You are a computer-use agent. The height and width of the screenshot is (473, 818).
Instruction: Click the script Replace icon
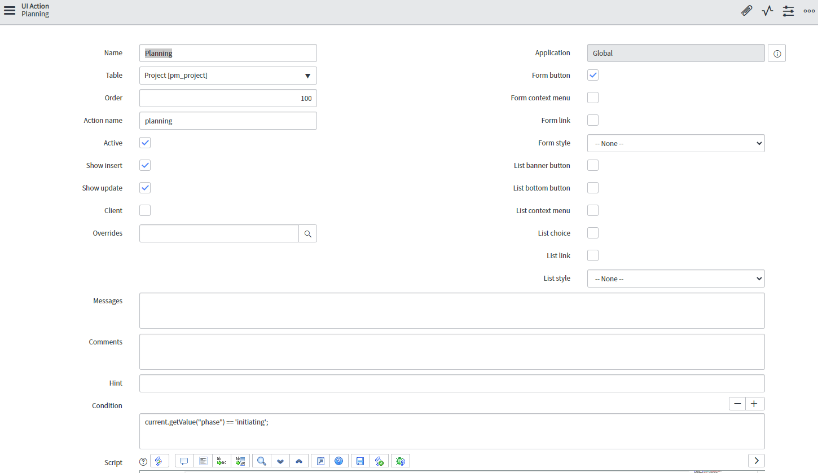click(x=222, y=461)
